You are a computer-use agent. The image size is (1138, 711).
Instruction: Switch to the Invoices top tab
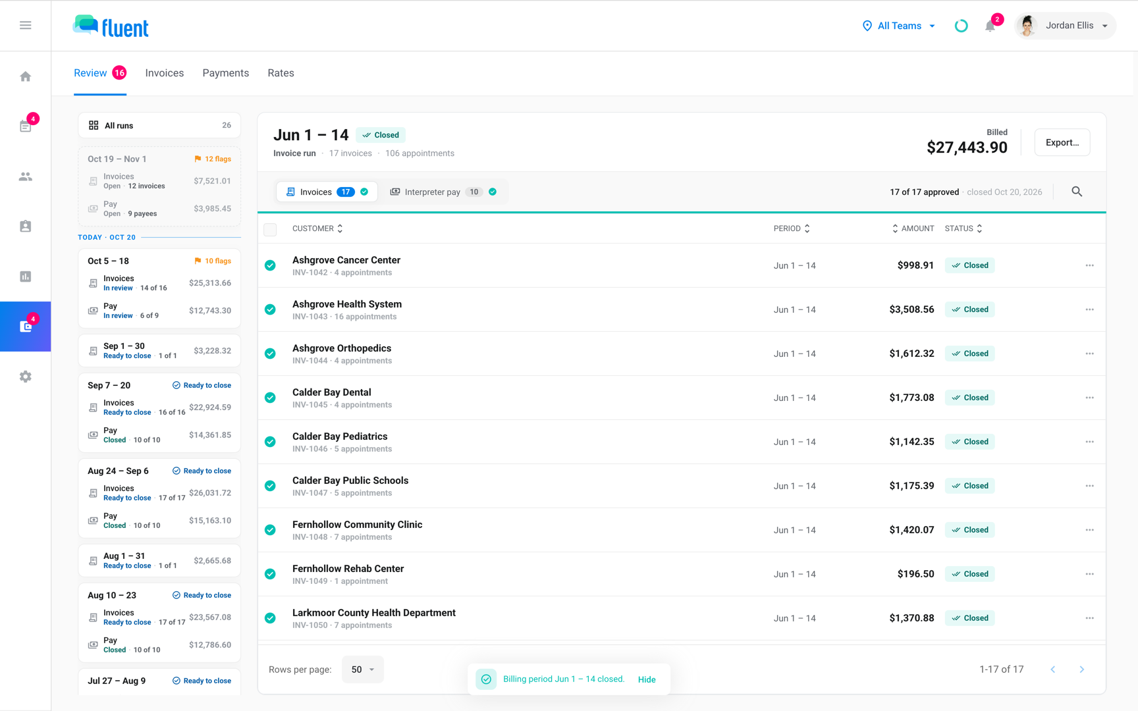pos(165,73)
